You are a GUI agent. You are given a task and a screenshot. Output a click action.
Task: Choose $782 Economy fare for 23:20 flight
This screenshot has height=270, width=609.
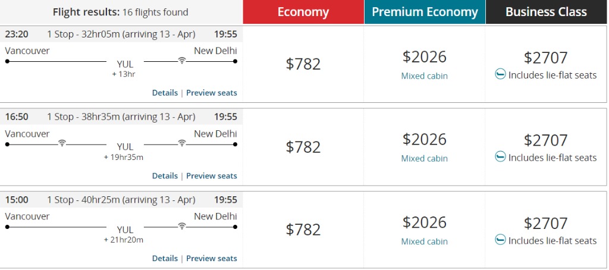point(303,64)
